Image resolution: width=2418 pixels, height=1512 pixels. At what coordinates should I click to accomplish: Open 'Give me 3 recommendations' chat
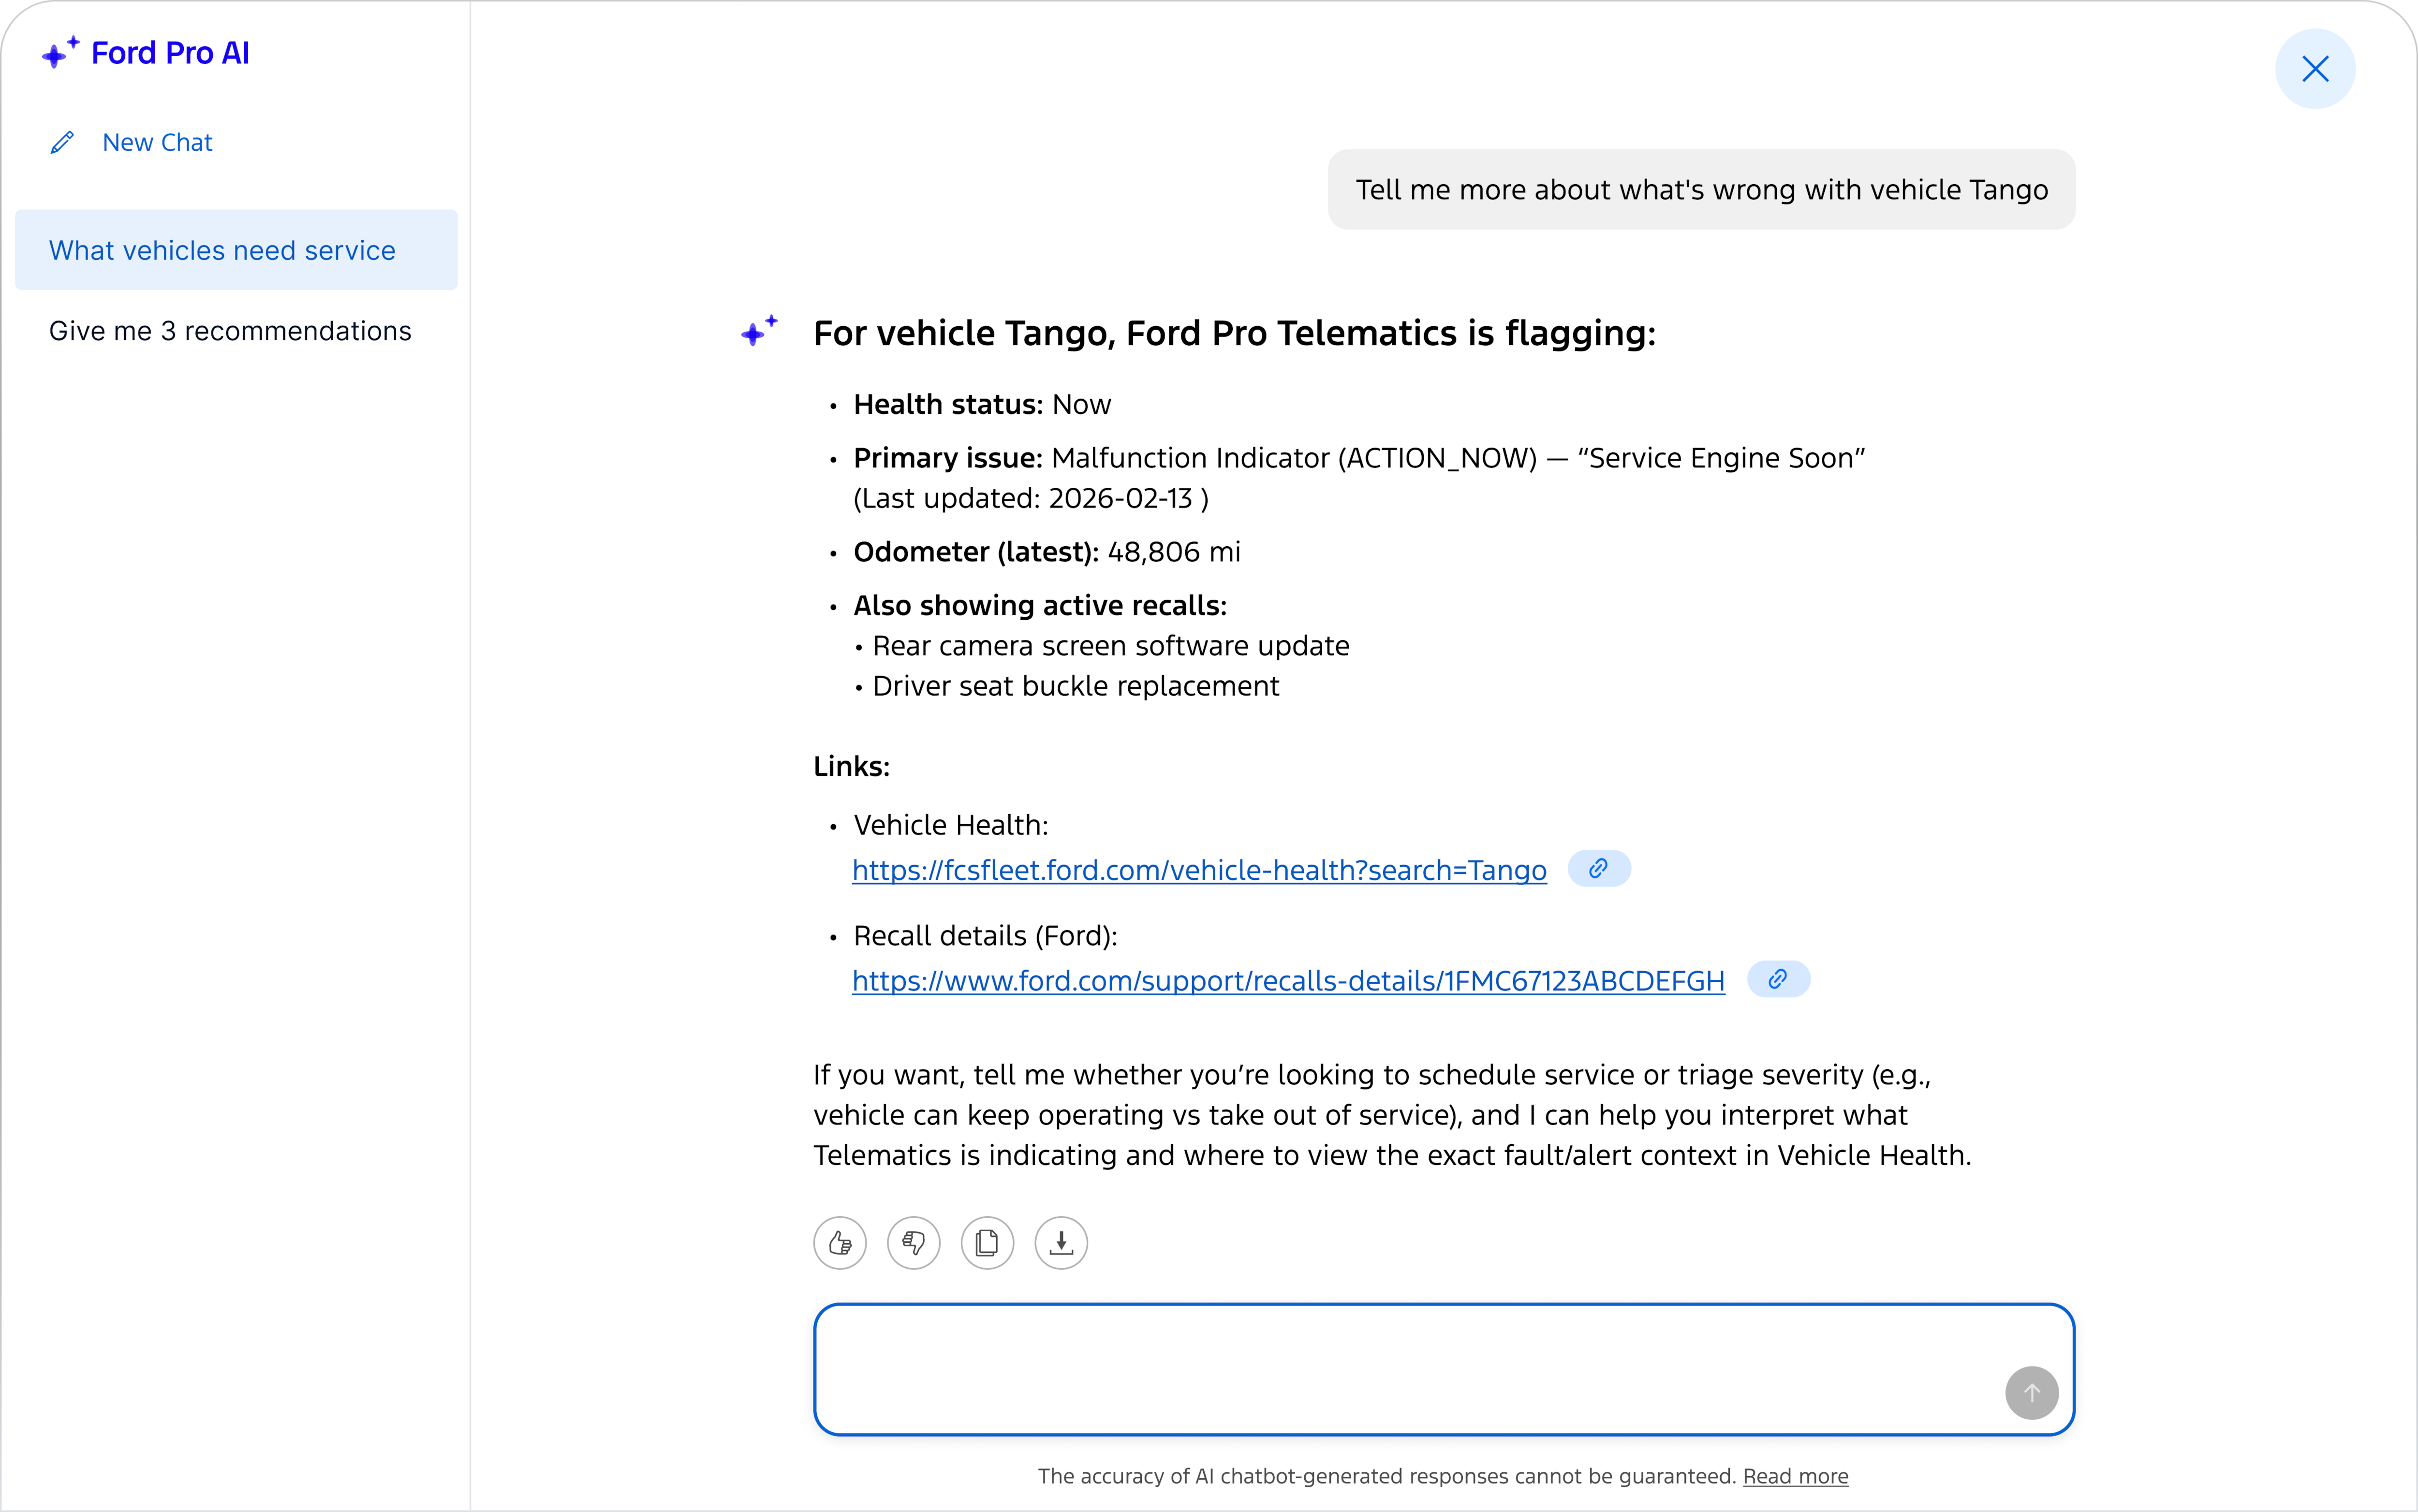pos(230,331)
